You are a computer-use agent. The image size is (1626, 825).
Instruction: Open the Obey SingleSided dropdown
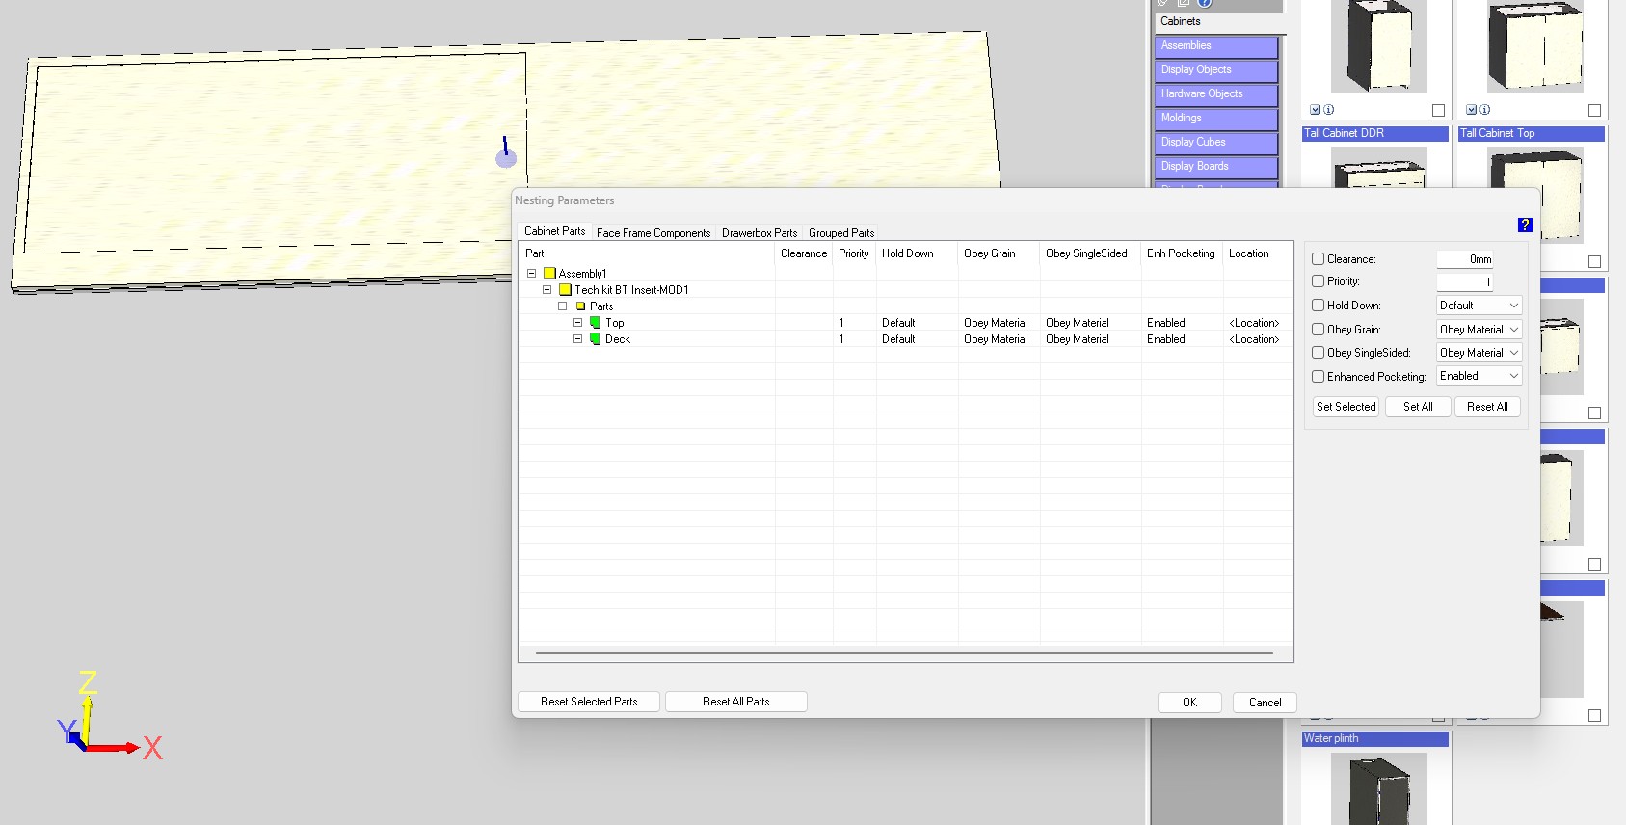click(1479, 353)
